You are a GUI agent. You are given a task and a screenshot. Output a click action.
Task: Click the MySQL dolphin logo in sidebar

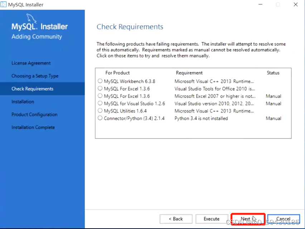click(31, 18)
